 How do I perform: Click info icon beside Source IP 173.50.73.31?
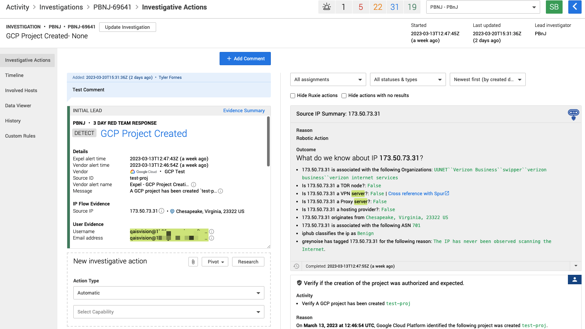tap(161, 211)
